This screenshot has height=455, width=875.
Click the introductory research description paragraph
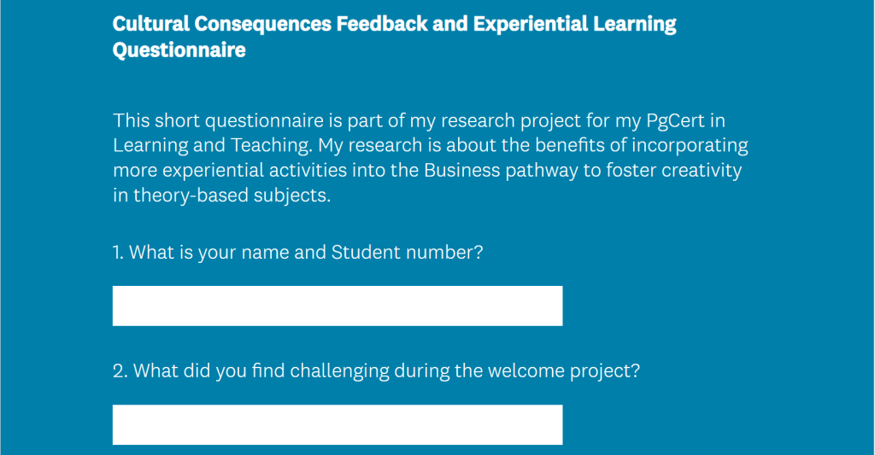point(431,158)
